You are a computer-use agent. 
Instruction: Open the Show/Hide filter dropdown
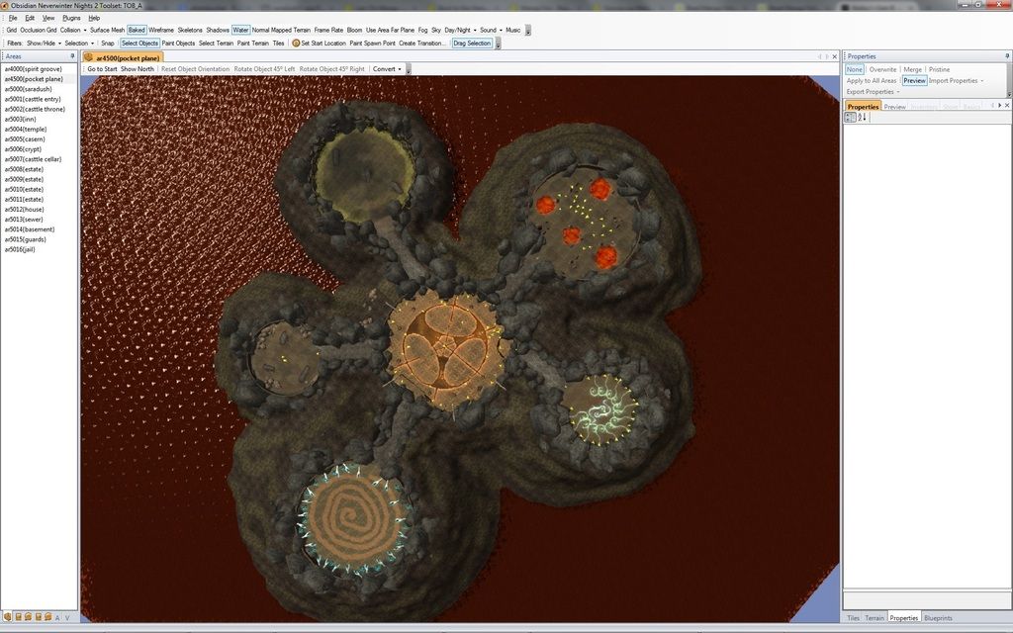(x=44, y=44)
